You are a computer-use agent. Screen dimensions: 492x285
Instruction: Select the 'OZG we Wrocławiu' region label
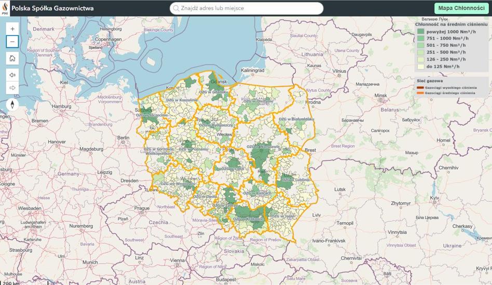point(179,184)
